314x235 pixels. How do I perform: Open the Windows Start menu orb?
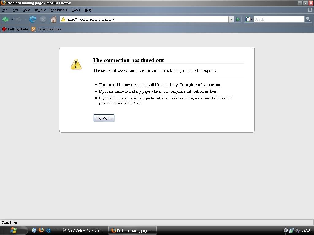(x=14, y=230)
